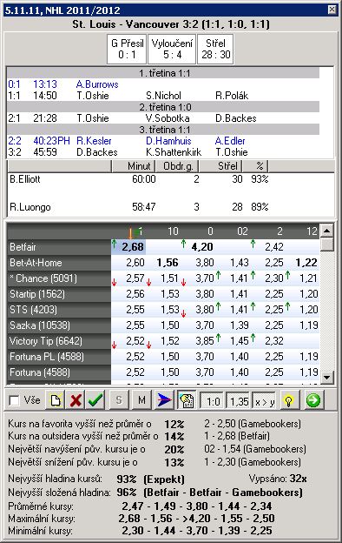Click the new document icon in toolbar
The image size is (342, 543).
(56, 400)
